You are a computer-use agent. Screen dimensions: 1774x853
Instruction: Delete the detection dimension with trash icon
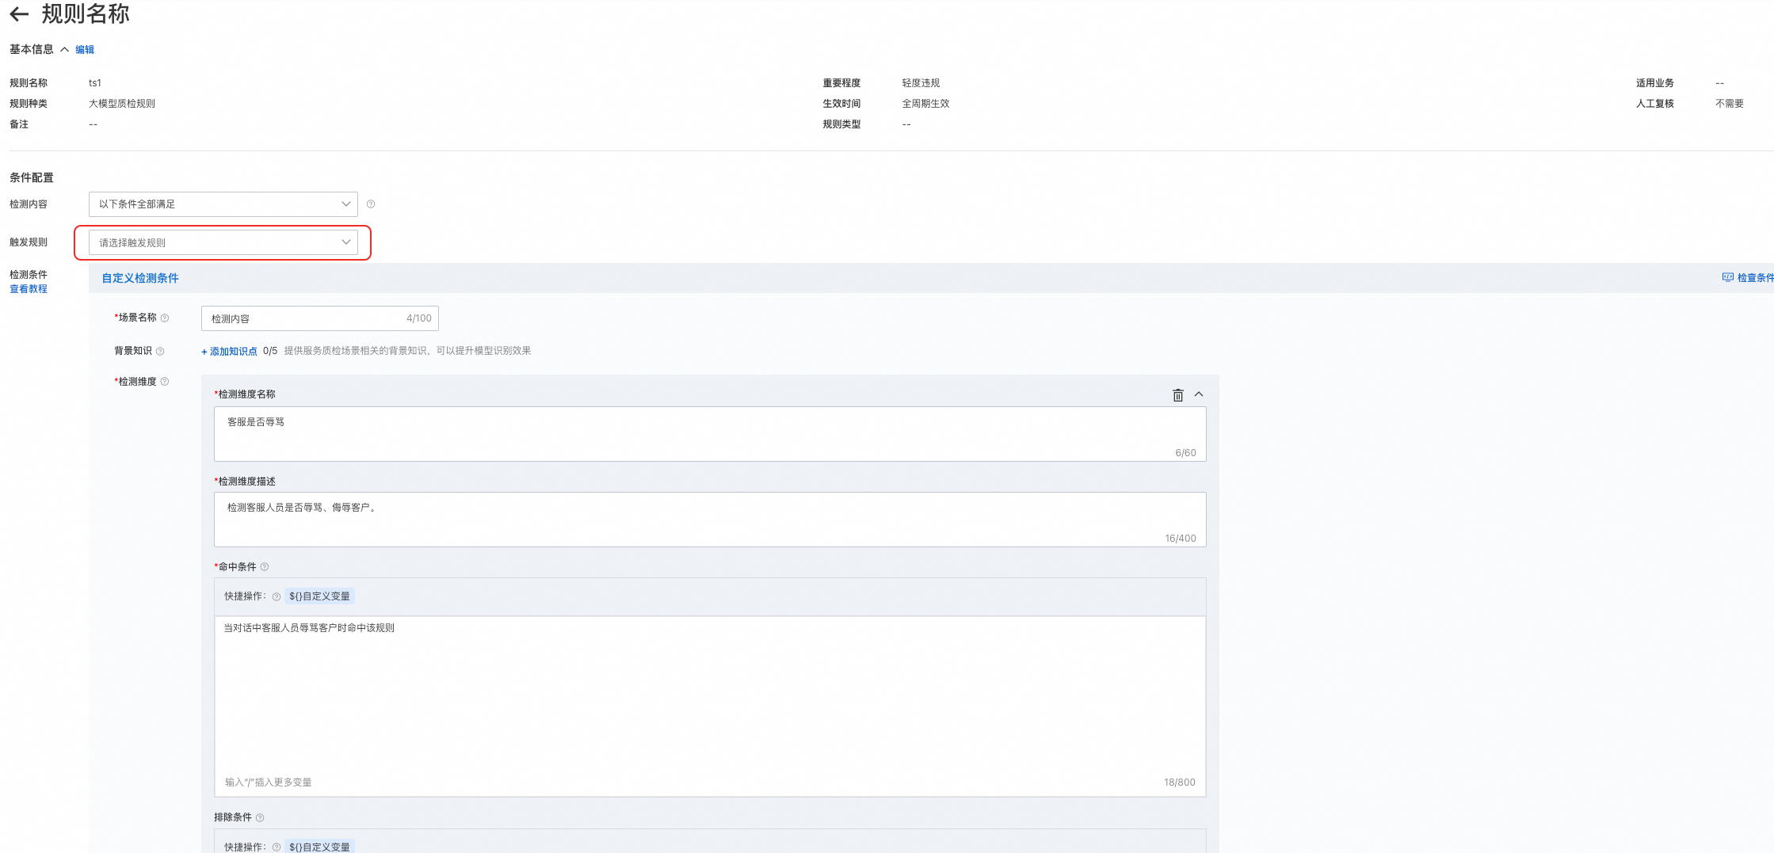click(x=1178, y=395)
